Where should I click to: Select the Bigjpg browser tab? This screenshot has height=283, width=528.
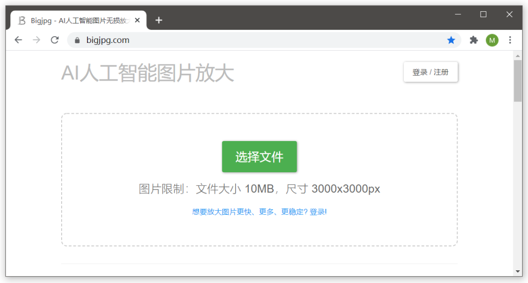[78, 20]
